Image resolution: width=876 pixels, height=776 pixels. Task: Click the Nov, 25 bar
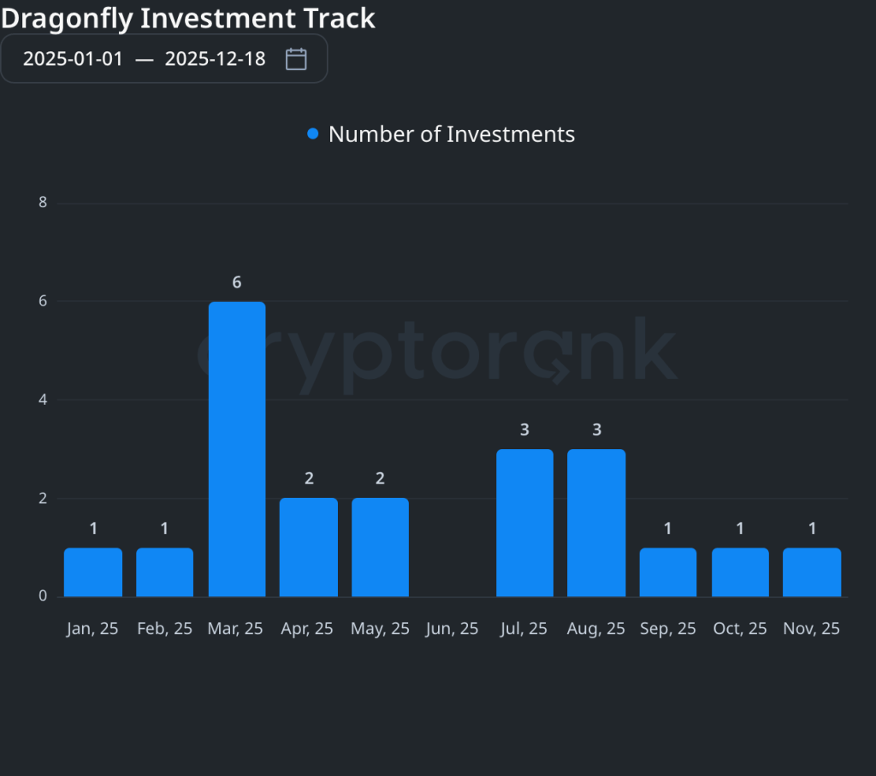811,569
